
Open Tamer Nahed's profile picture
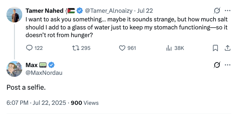pos(14,15)
